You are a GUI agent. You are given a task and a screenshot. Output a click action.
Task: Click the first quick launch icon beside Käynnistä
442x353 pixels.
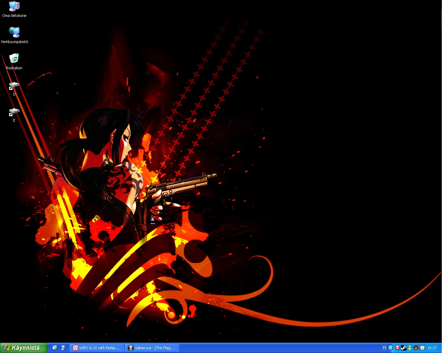(55, 348)
